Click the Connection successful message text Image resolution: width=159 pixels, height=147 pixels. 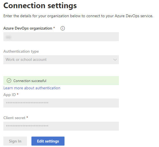click(30, 81)
